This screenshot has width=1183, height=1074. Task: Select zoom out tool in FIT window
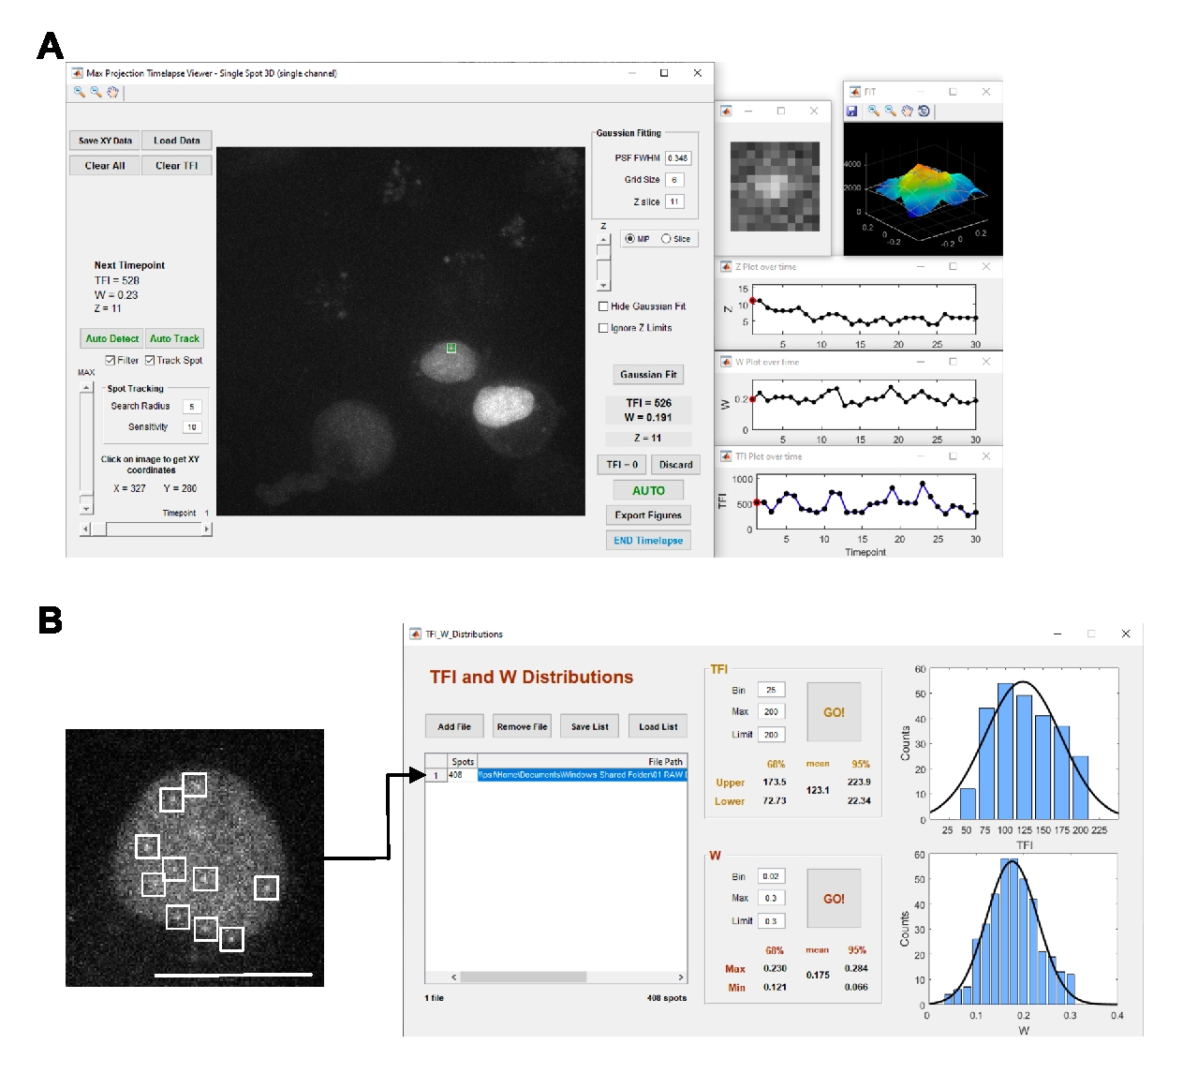[891, 111]
